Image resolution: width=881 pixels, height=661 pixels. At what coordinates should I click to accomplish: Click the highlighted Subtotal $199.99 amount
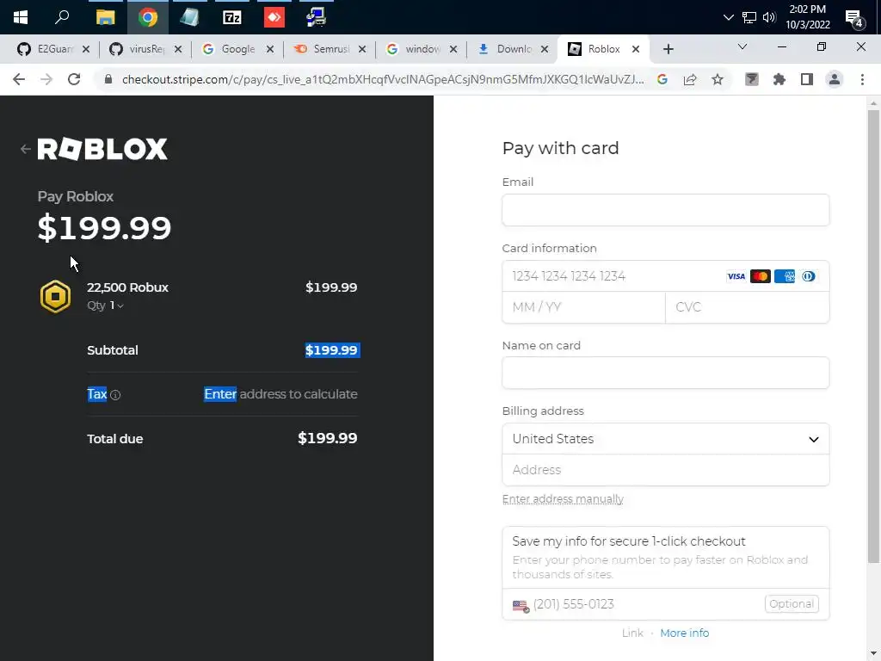331,350
